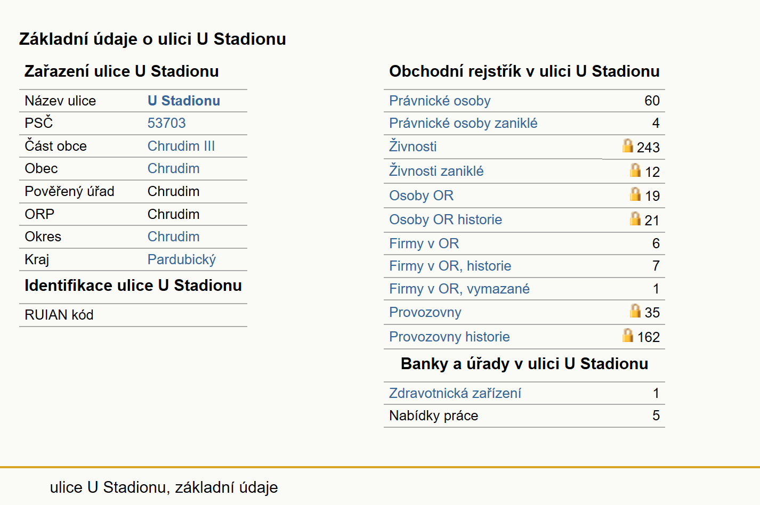Open Právnické osoby zaniklé list
The height and width of the screenshot is (505, 760).
(463, 123)
